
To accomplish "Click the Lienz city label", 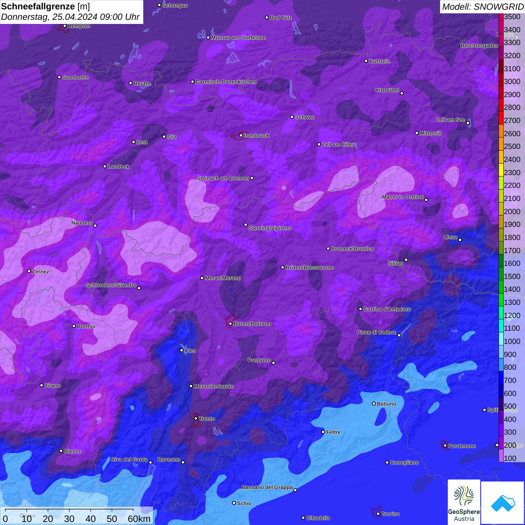I will [x=450, y=237].
